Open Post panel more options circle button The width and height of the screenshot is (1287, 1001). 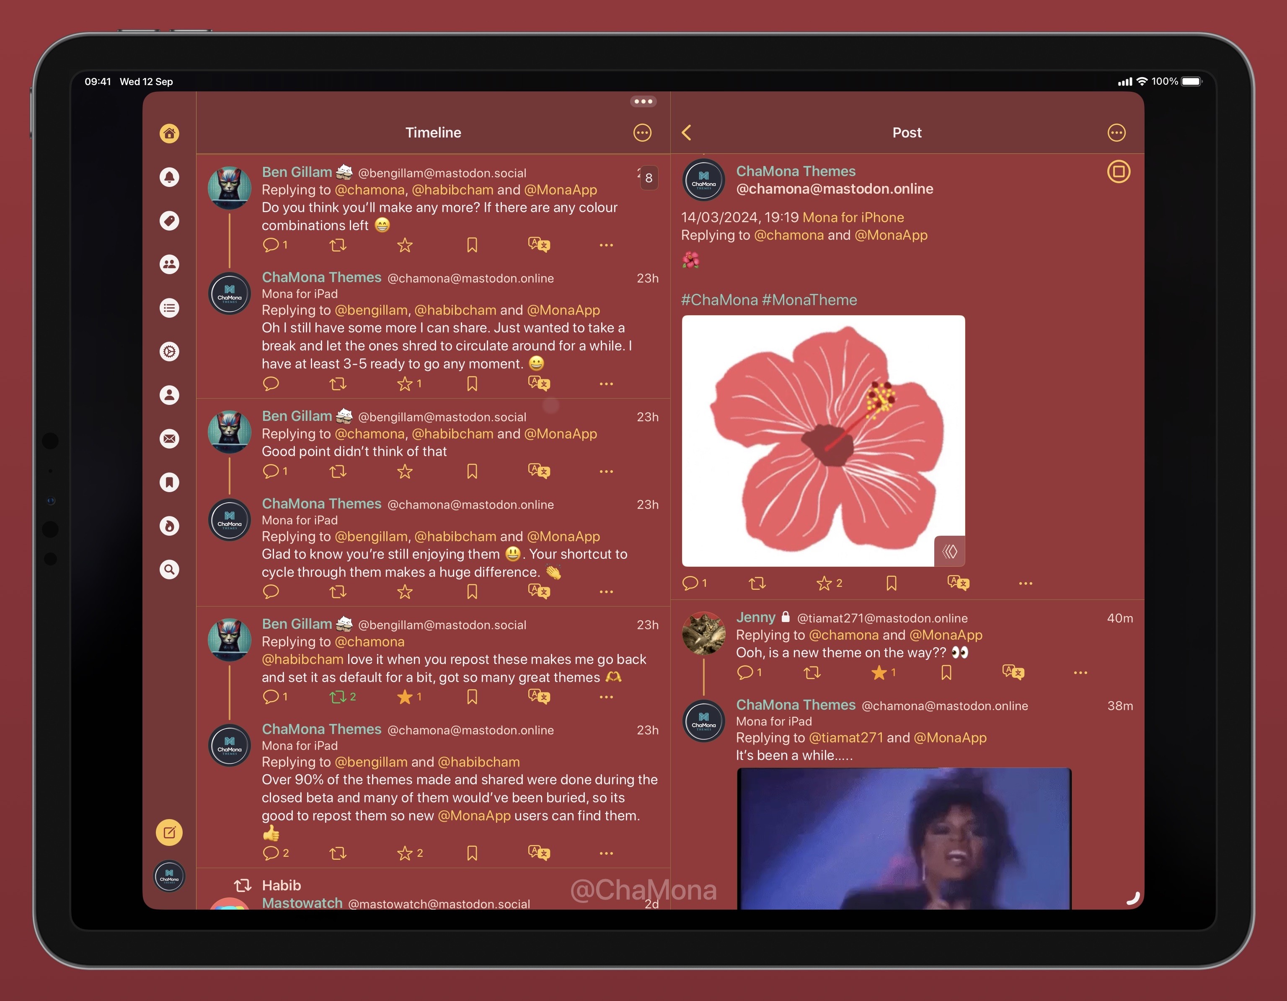[1116, 132]
